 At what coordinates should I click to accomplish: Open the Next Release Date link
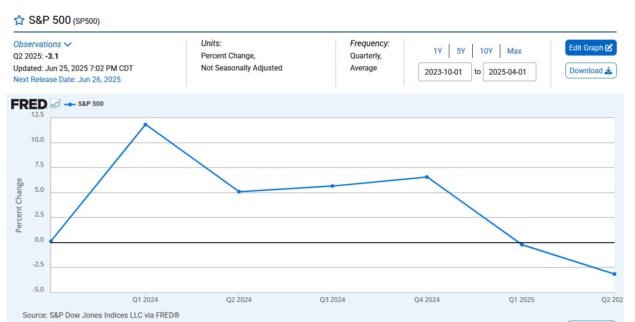[x=67, y=79]
